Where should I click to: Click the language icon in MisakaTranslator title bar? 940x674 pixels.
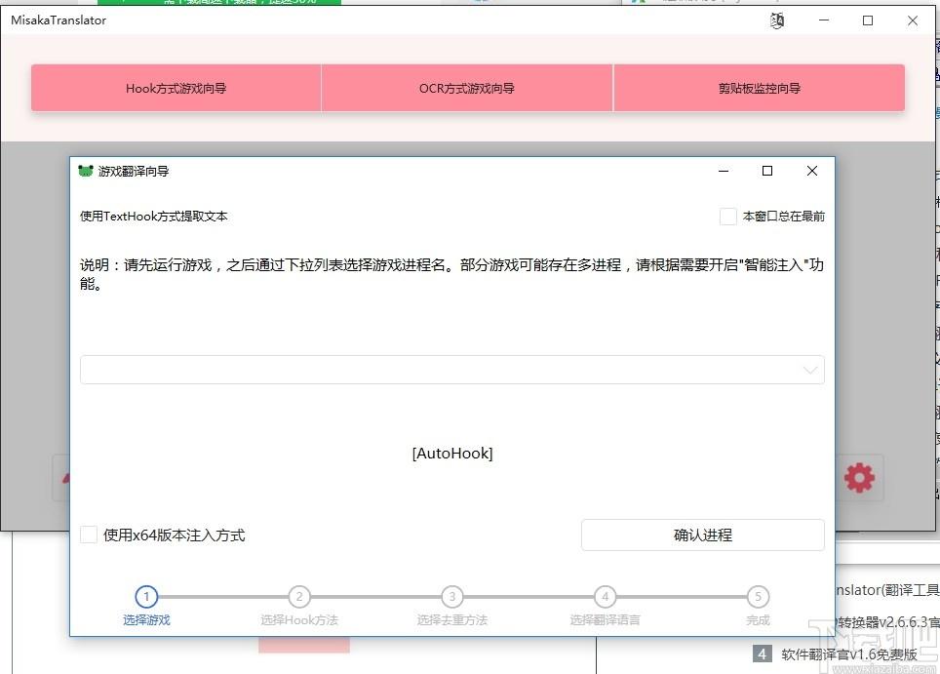pos(777,20)
